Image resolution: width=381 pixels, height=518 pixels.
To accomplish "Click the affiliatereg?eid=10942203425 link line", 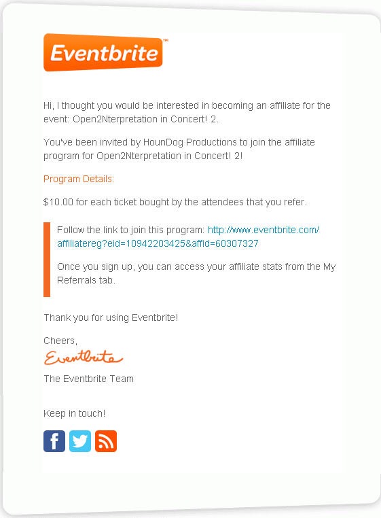I will [x=158, y=243].
